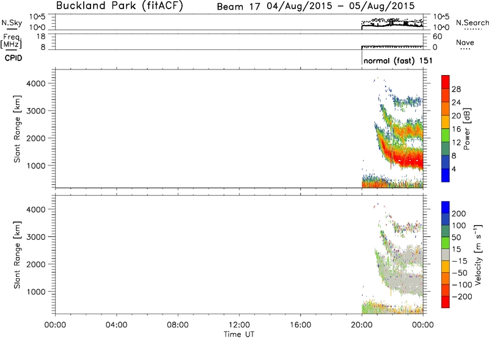This screenshot has height=338, width=489.
Task: Click the '200' tick on Velocity colorbar
Action: click(459, 214)
